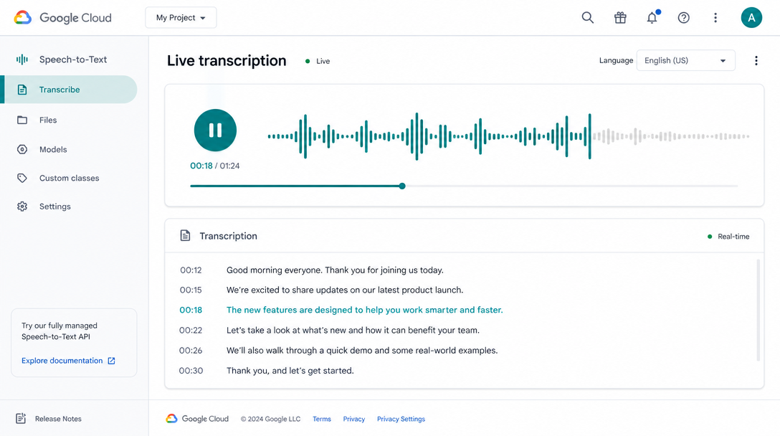Image resolution: width=780 pixels, height=436 pixels.
Task: Click the 00:18 / 01:24 time display
Action: [x=215, y=166]
